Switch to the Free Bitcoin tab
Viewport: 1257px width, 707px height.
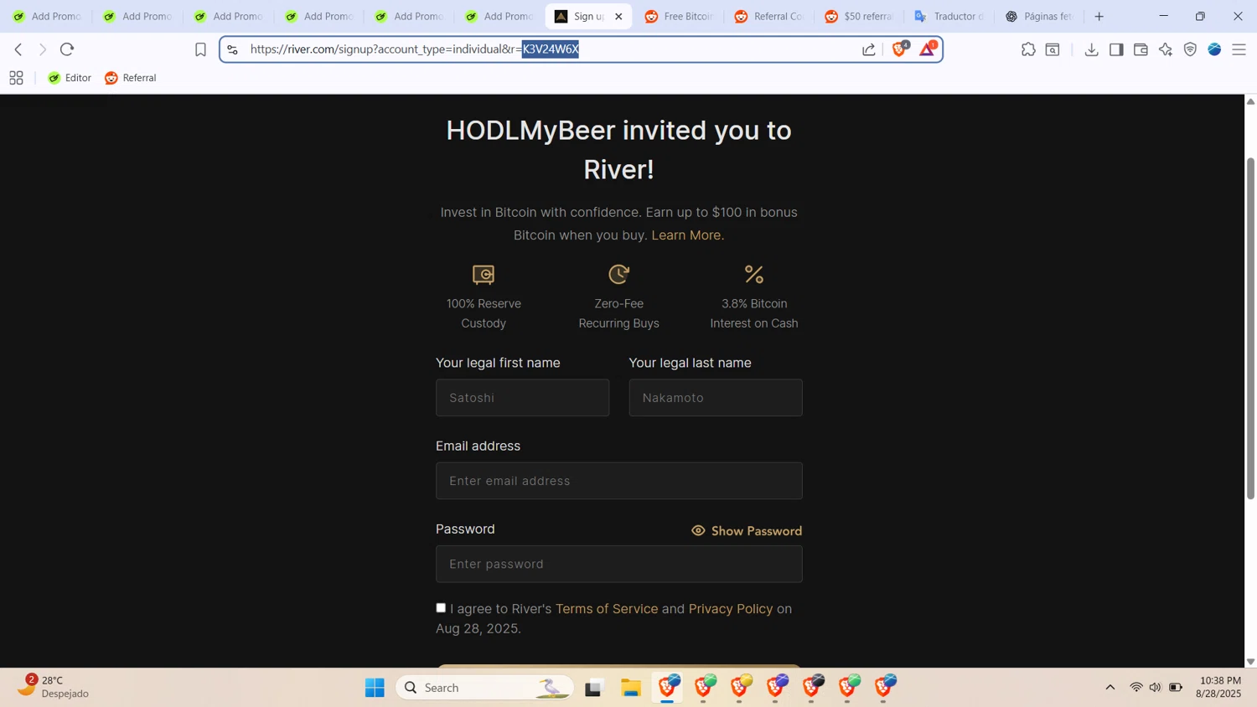(679, 16)
